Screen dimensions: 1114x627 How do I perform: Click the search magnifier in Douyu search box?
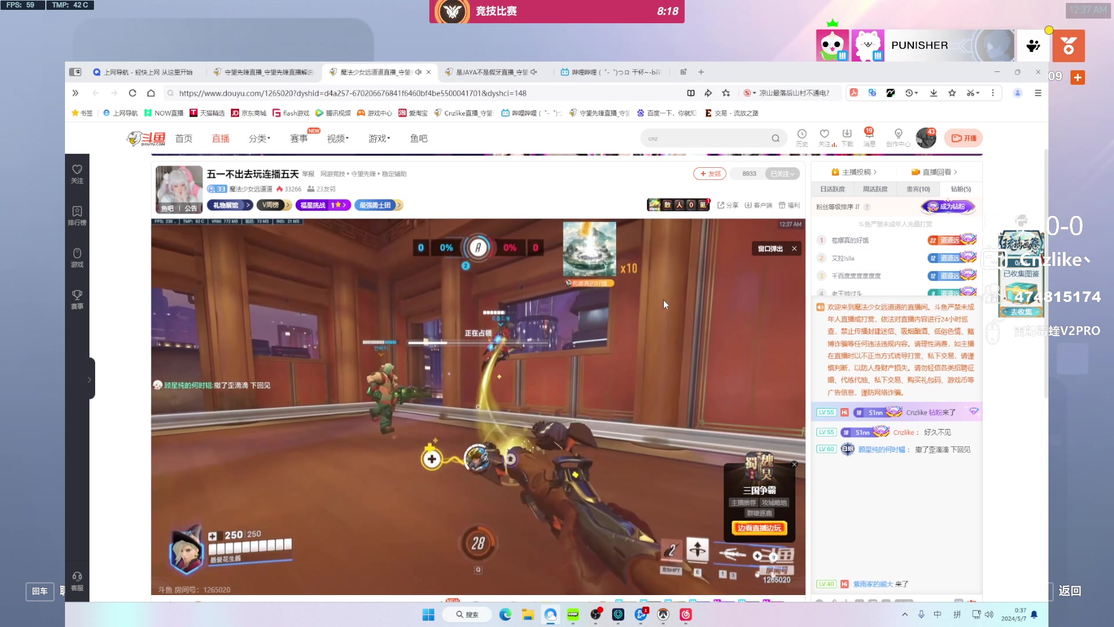point(775,138)
